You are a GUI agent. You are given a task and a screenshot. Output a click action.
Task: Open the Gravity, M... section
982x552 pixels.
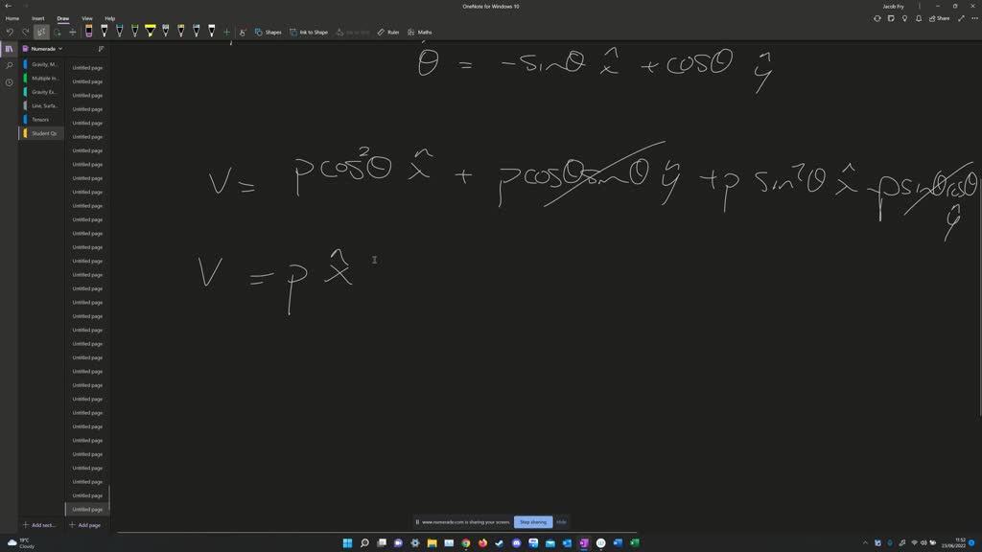click(x=43, y=64)
